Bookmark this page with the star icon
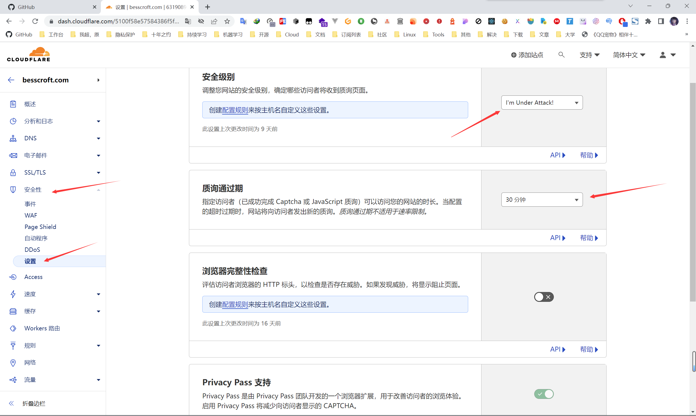This screenshot has height=416, width=696. [x=227, y=21]
